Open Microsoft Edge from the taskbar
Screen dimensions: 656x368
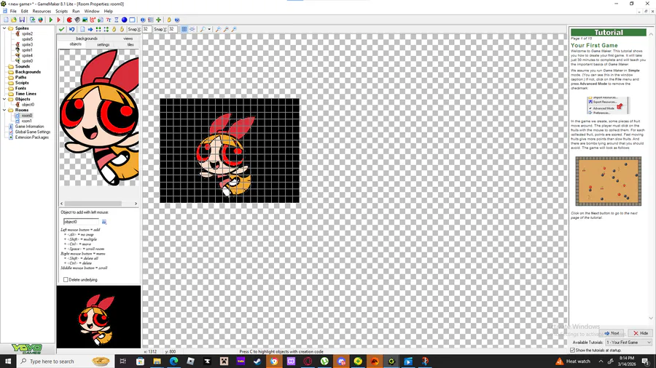(x=173, y=361)
